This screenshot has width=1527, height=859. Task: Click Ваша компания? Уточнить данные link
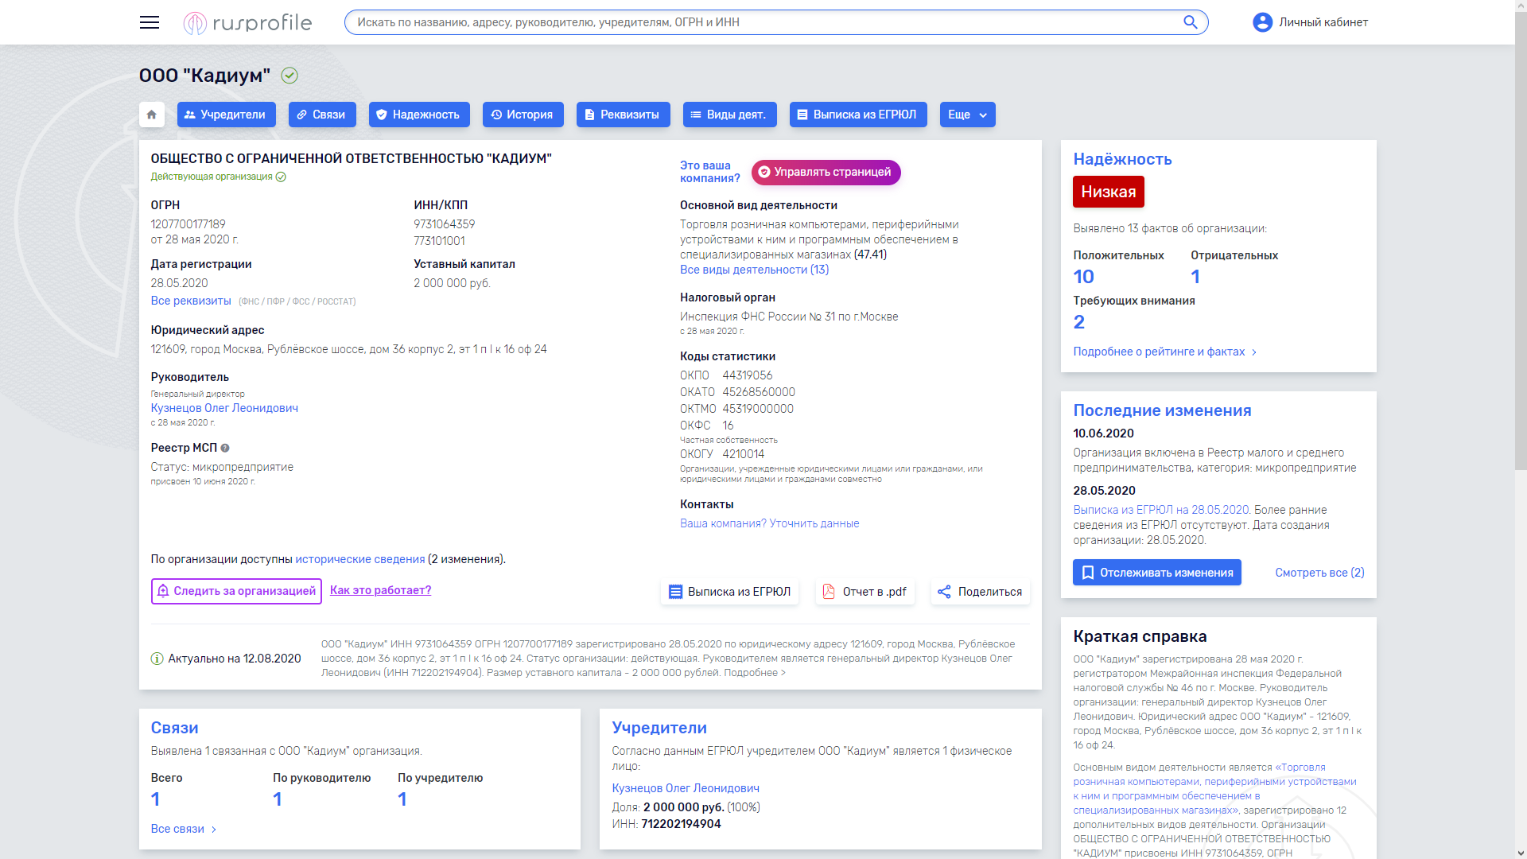point(769,523)
